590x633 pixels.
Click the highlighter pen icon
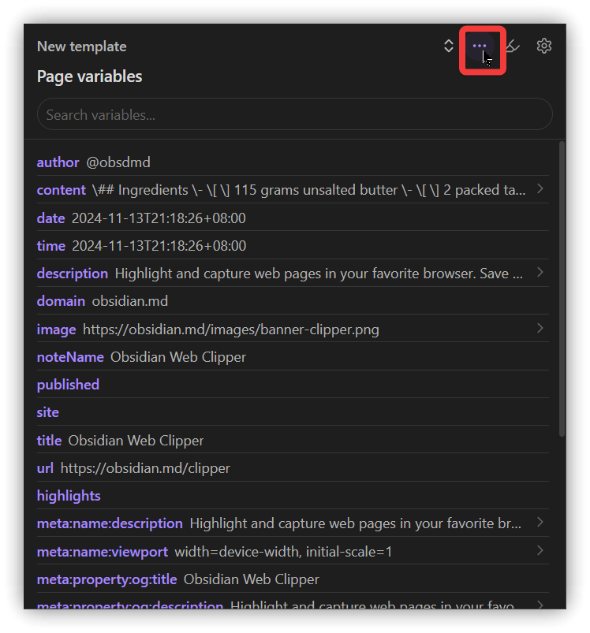(513, 46)
